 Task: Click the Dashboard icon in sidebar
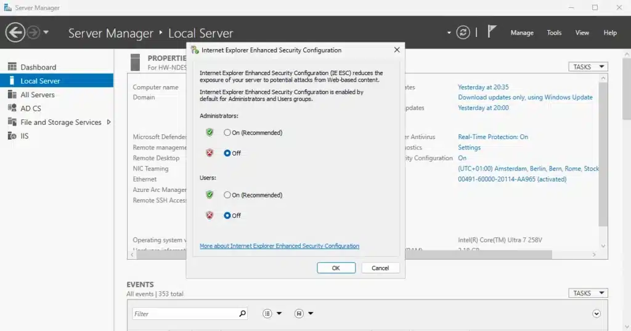pyautogui.click(x=11, y=67)
